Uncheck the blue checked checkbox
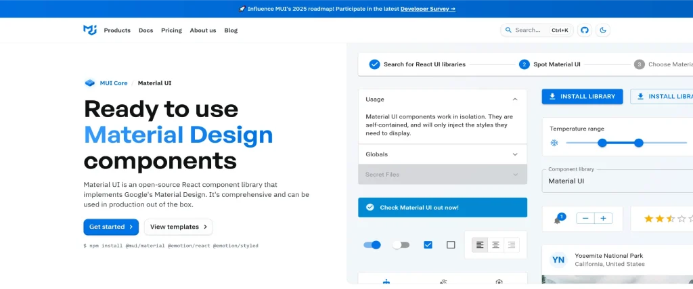 pos(428,245)
